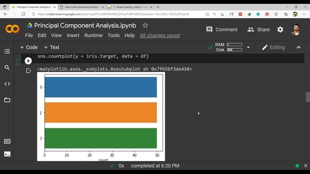Click the Share button
Screen dimensions: 310x174
click(x=258, y=29)
